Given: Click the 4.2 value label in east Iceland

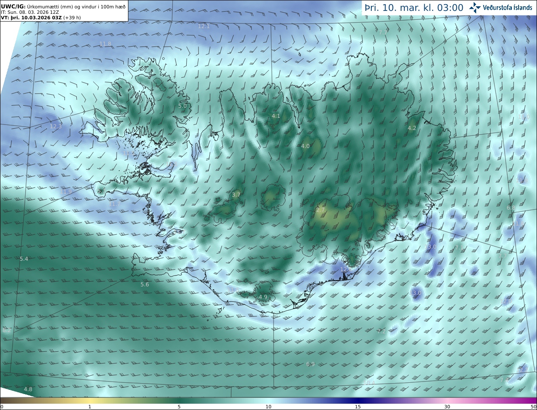Looking at the screenshot, I should (x=412, y=128).
